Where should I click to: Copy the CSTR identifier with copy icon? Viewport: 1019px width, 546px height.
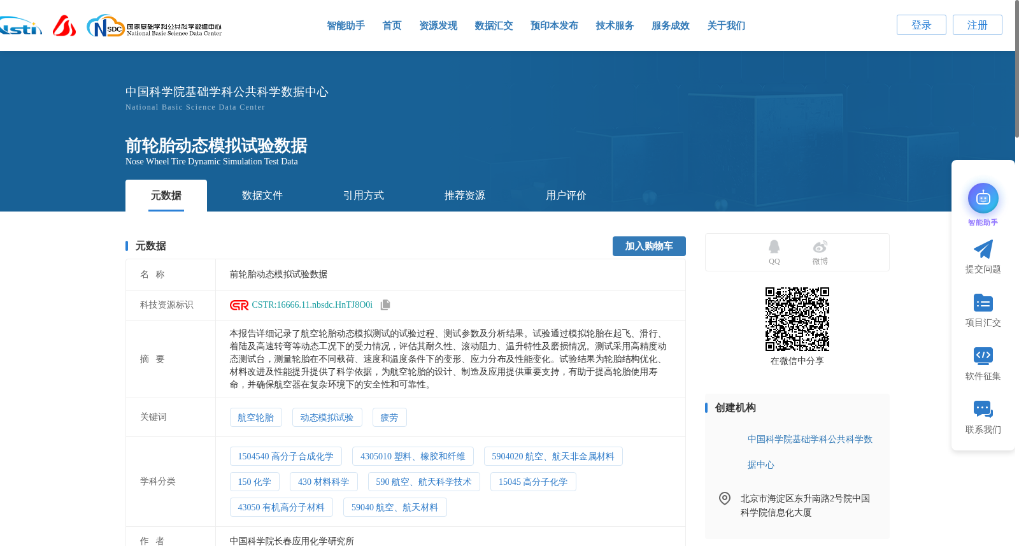(x=385, y=305)
